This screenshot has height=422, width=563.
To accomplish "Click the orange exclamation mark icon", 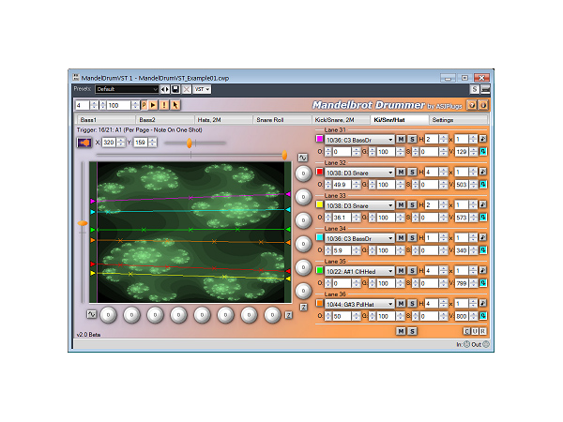I will pos(164,105).
